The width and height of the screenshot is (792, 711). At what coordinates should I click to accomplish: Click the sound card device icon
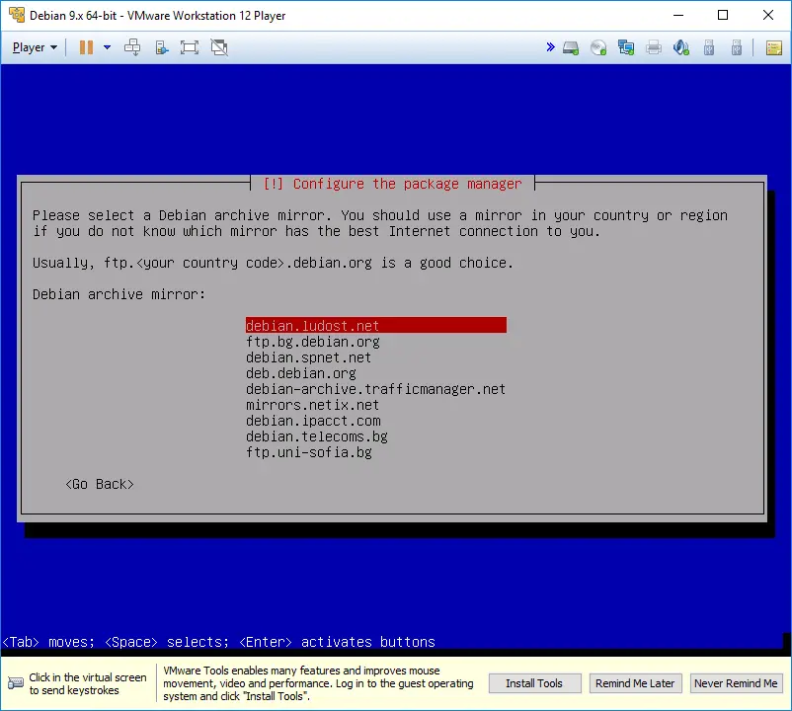680,48
